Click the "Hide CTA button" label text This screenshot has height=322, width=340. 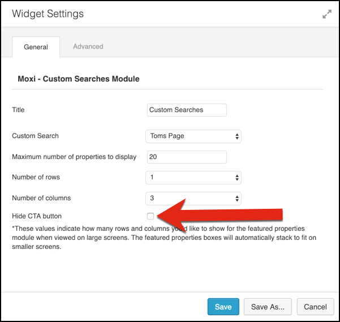point(37,216)
